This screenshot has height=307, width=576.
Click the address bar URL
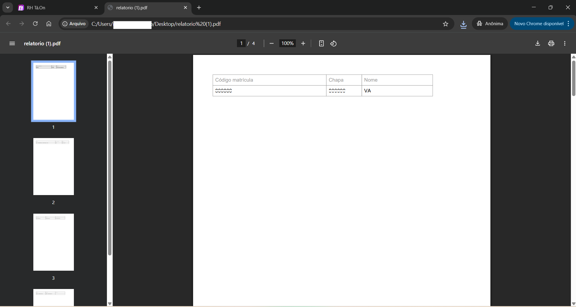pyautogui.click(x=156, y=24)
